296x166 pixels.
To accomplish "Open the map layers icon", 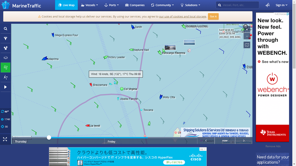I will pos(5,58).
